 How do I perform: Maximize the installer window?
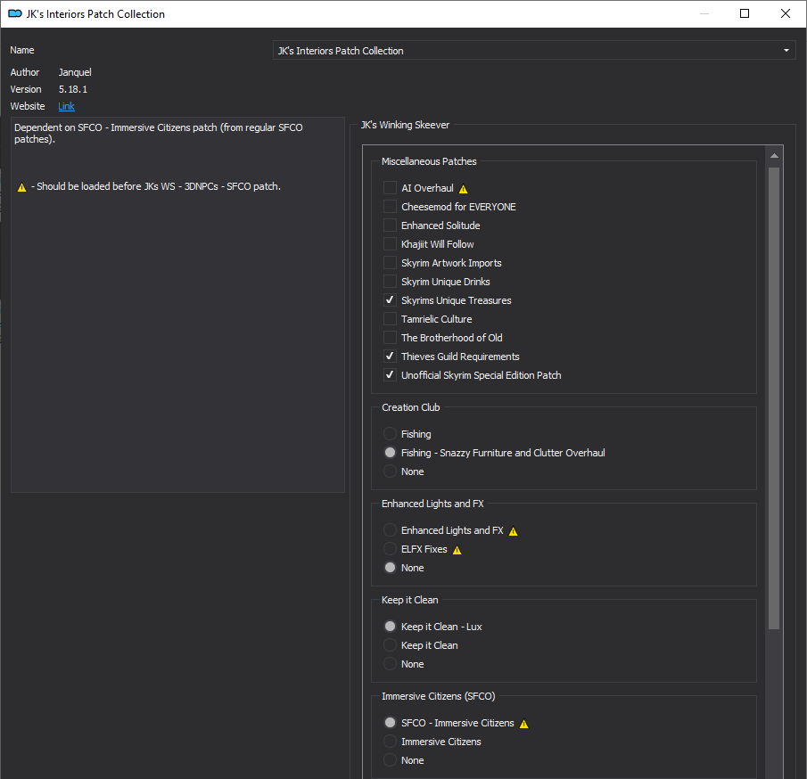click(x=745, y=13)
